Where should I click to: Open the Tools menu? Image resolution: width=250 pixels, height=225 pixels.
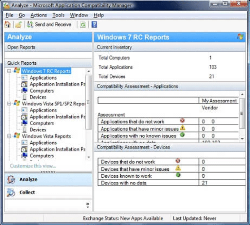pyautogui.click(x=58, y=15)
